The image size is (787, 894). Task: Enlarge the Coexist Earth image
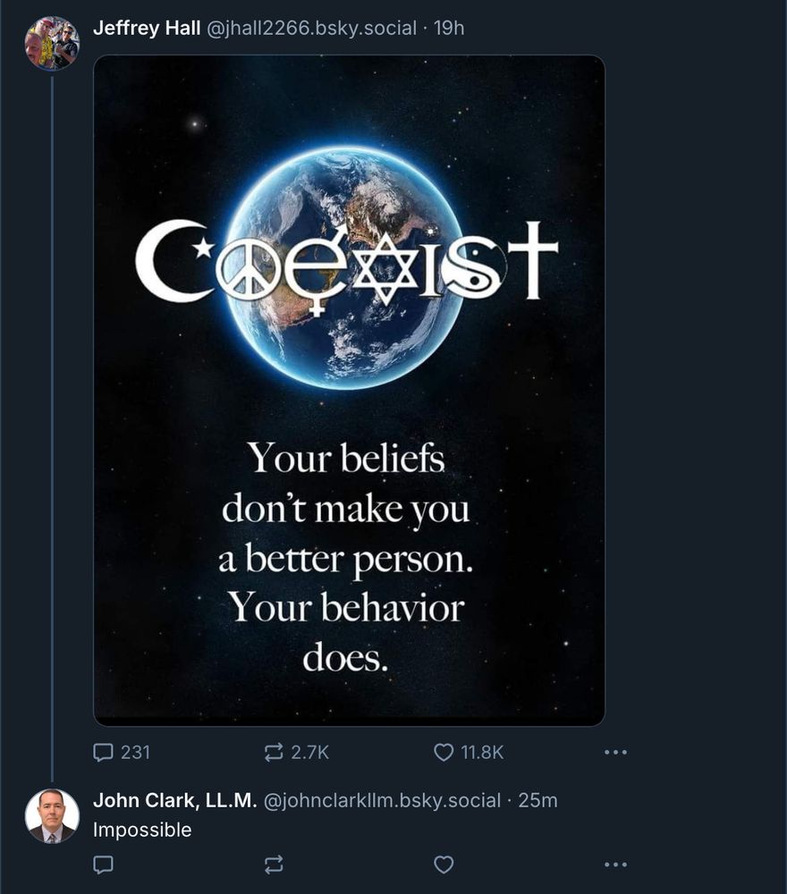click(349, 390)
